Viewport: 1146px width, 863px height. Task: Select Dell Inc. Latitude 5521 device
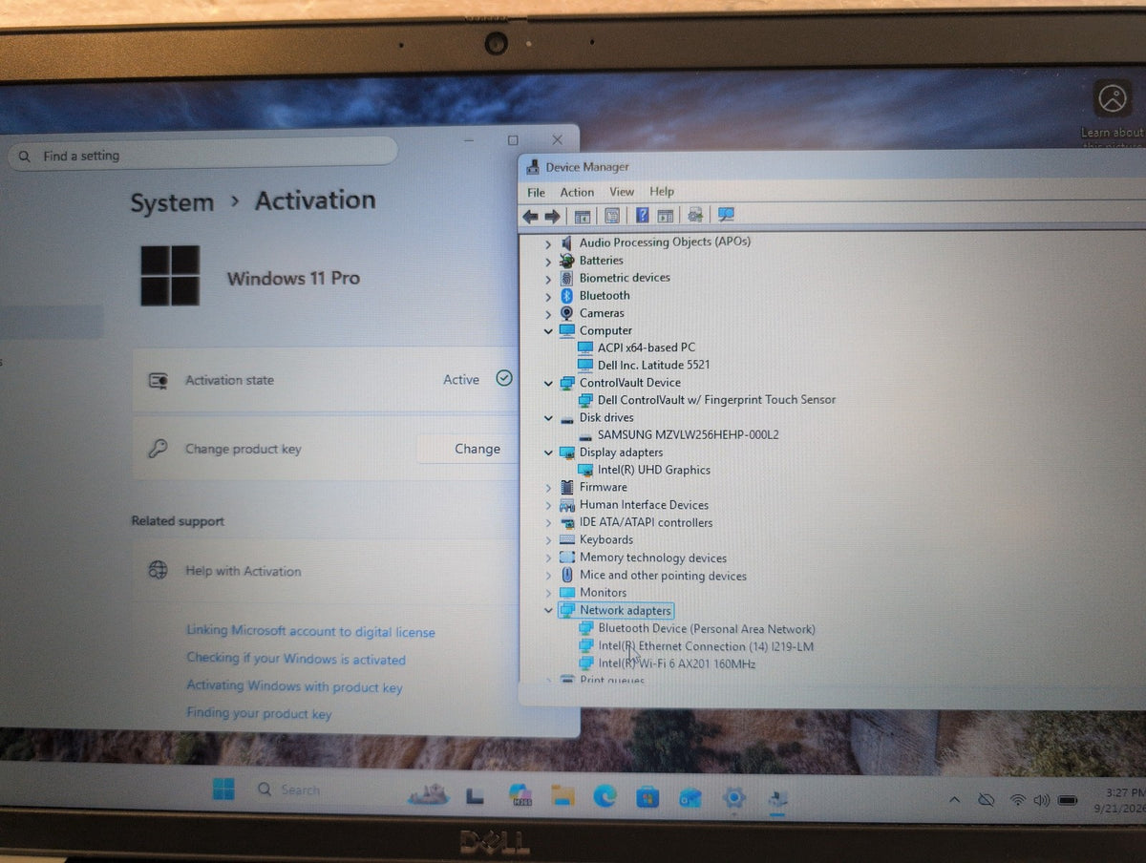tap(653, 365)
